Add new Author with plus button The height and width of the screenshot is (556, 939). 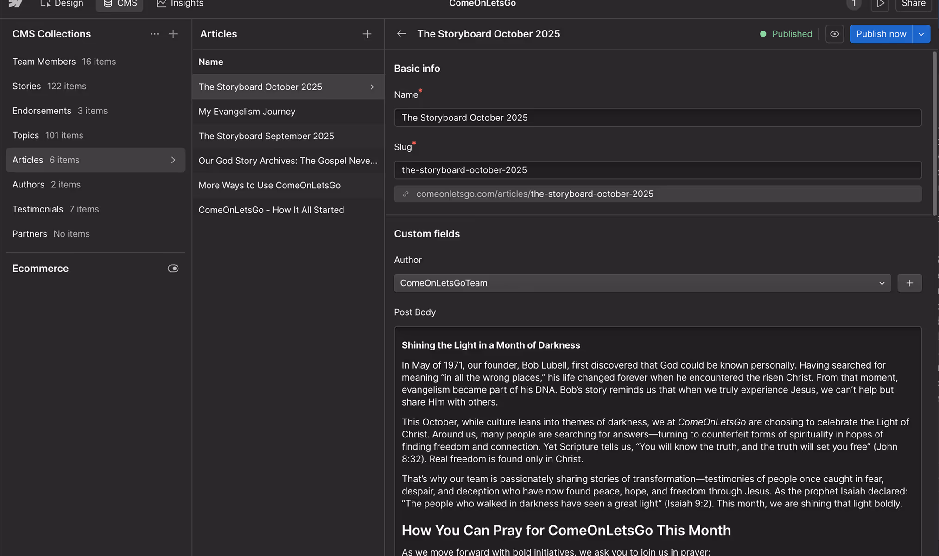(909, 283)
